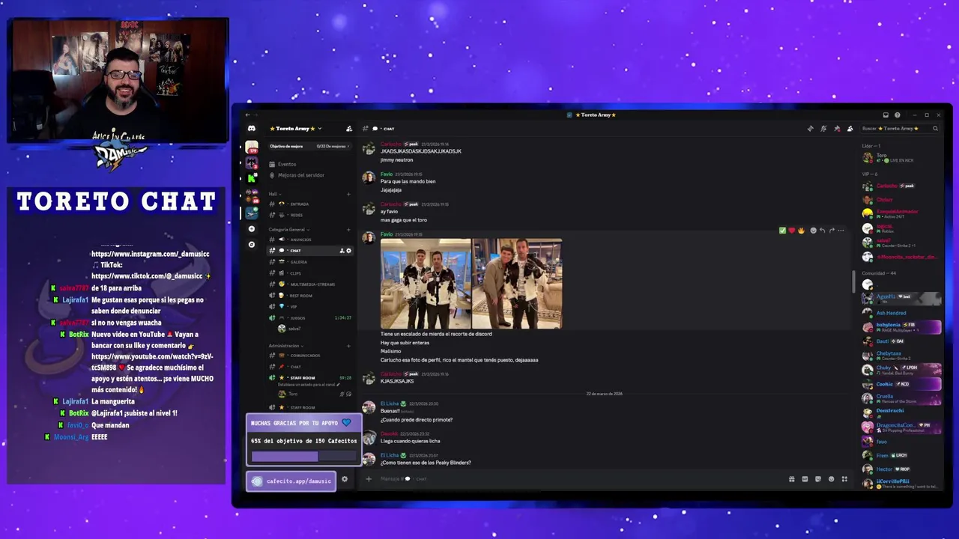Open CHAT channel settings gear
Viewport: 959px width, 539px height.
348,251
